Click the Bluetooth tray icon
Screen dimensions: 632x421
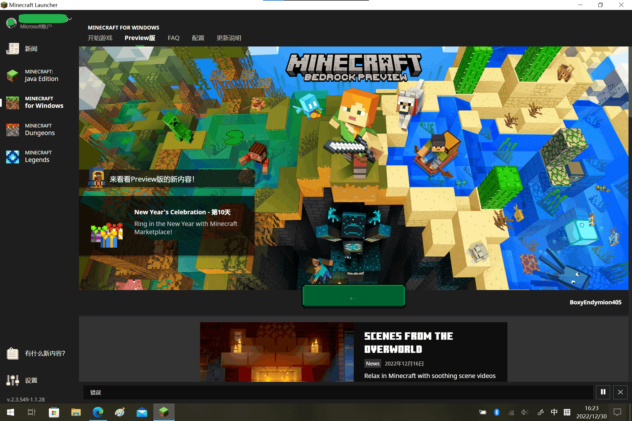tap(497, 412)
